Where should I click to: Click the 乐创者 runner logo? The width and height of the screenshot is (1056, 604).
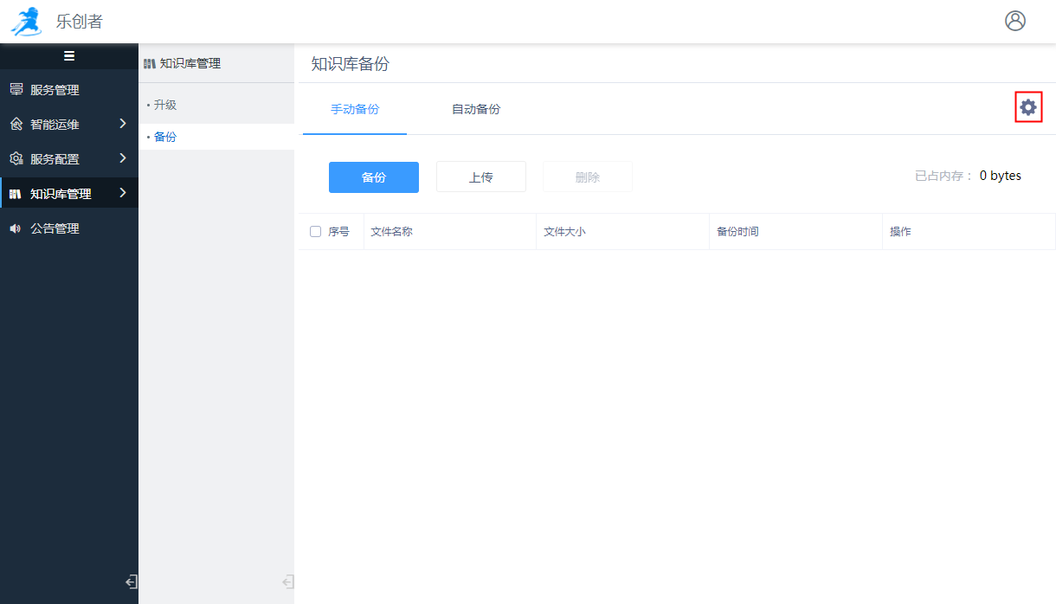[x=27, y=21]
